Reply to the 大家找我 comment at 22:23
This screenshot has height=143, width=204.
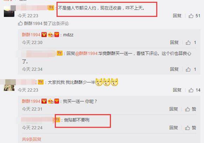point(177,90)
